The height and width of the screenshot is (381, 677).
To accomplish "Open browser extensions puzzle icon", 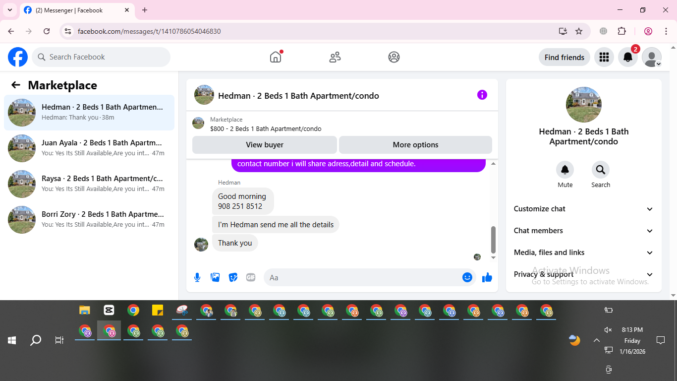I will tap(622, 31).
